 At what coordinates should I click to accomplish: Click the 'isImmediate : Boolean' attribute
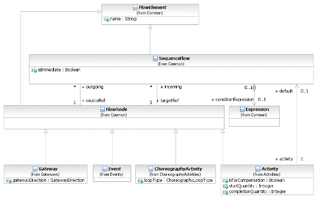pyautogui.click(x=59, y=70)
